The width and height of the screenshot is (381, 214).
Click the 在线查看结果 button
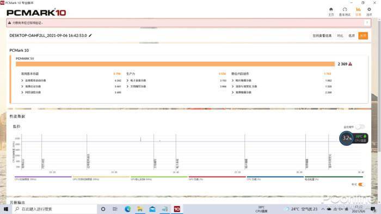pyautogui.click(x=322, y=36)
